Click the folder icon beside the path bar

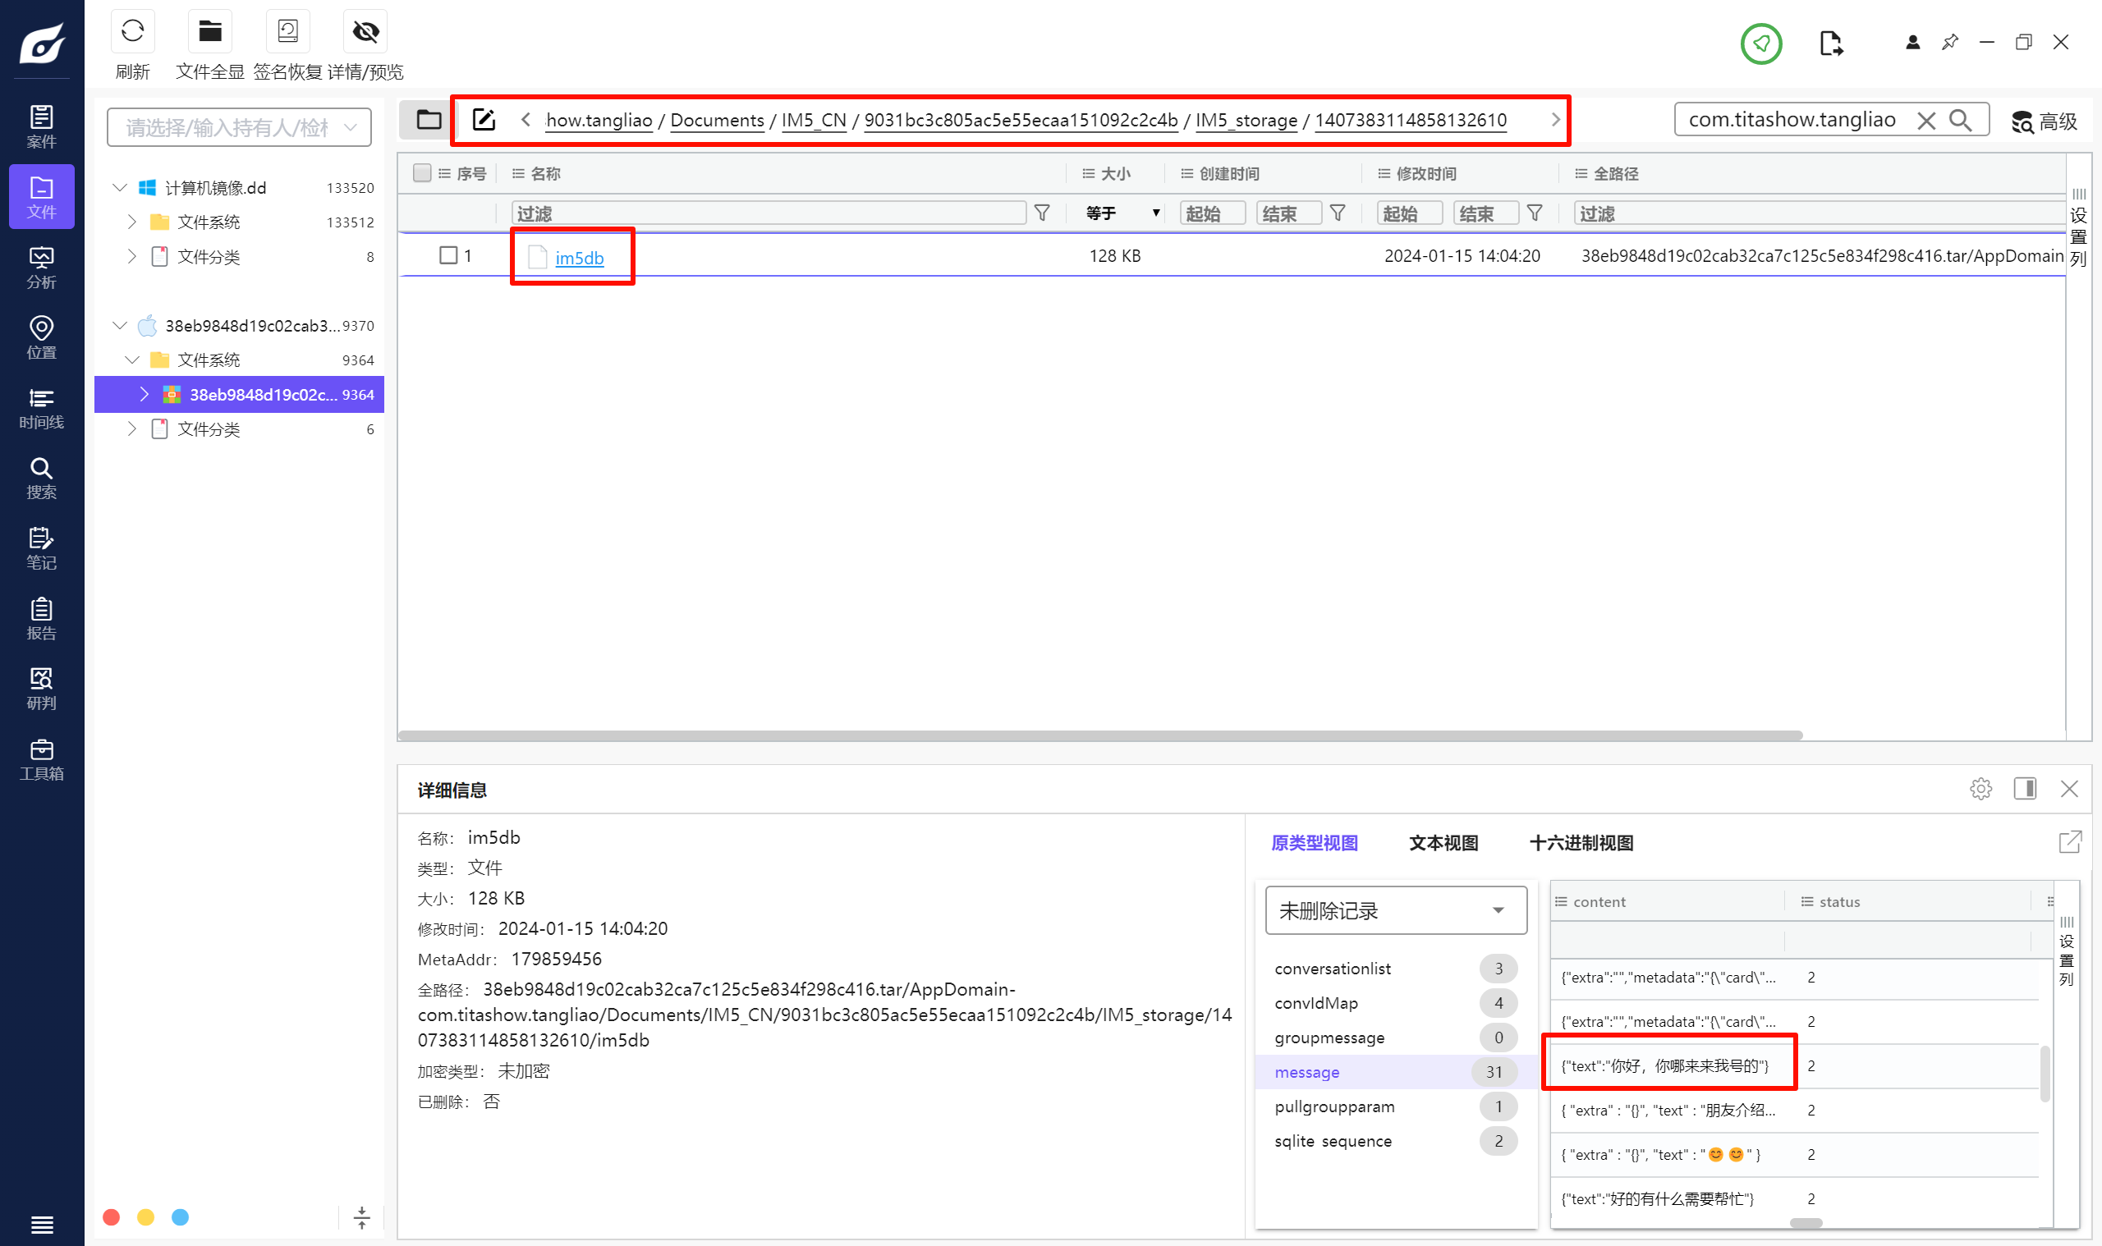click(429, 119)
